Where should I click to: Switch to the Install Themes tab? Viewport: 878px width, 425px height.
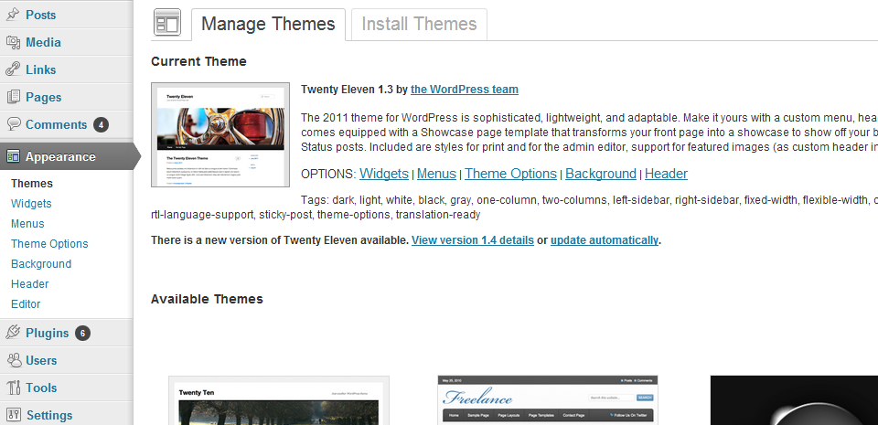pos(420,24)
